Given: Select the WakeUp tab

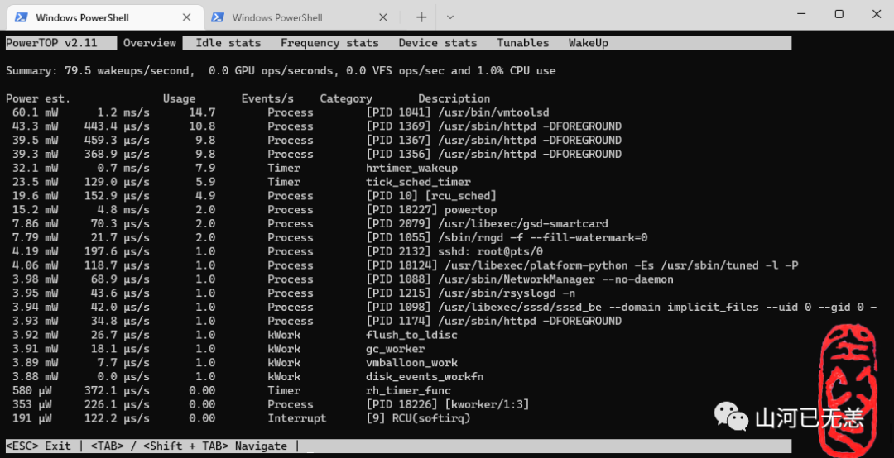Looking at the screenshot, I should (x=589, y=43).
